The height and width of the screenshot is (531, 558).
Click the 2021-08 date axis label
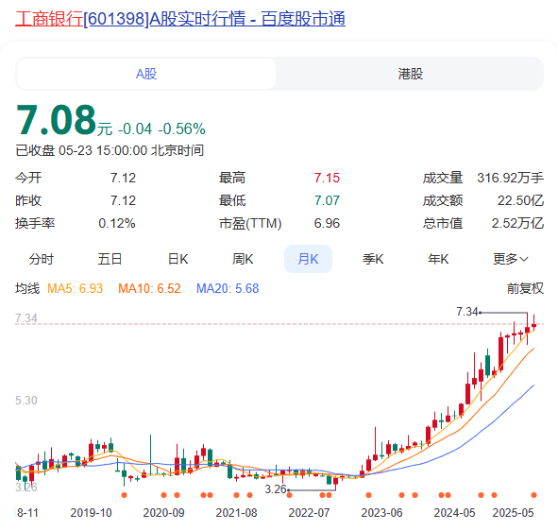click(236, 513)
